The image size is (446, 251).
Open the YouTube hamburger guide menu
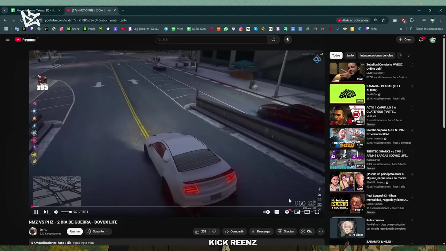click(x=7, y=39)
